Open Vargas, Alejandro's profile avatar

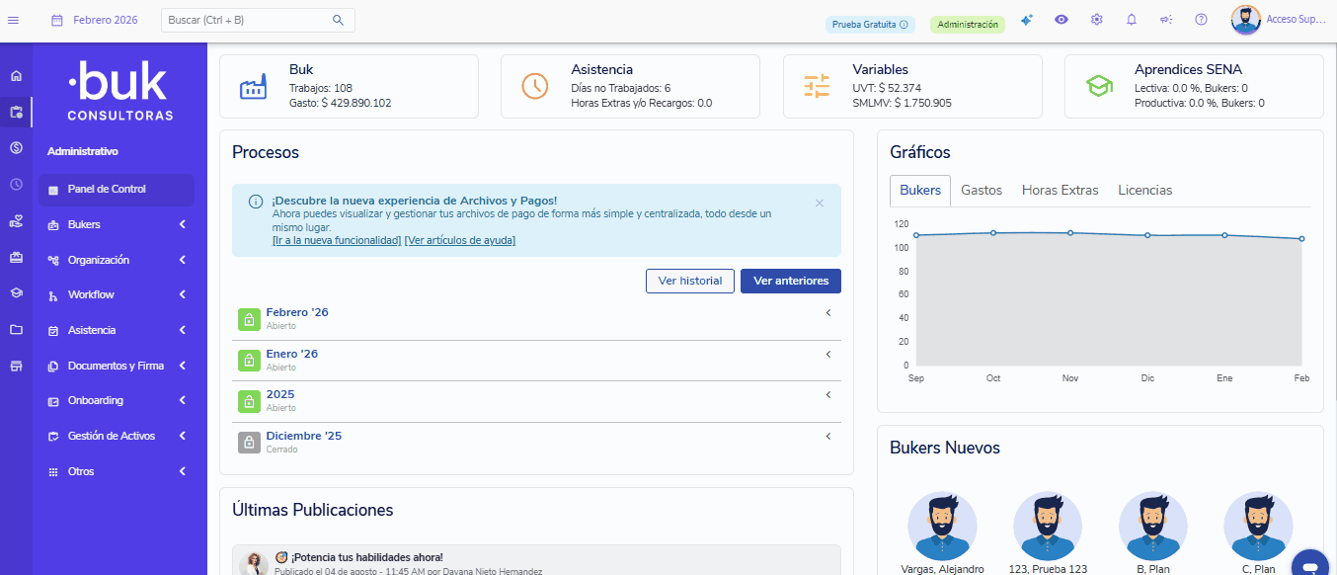point(942,527)
